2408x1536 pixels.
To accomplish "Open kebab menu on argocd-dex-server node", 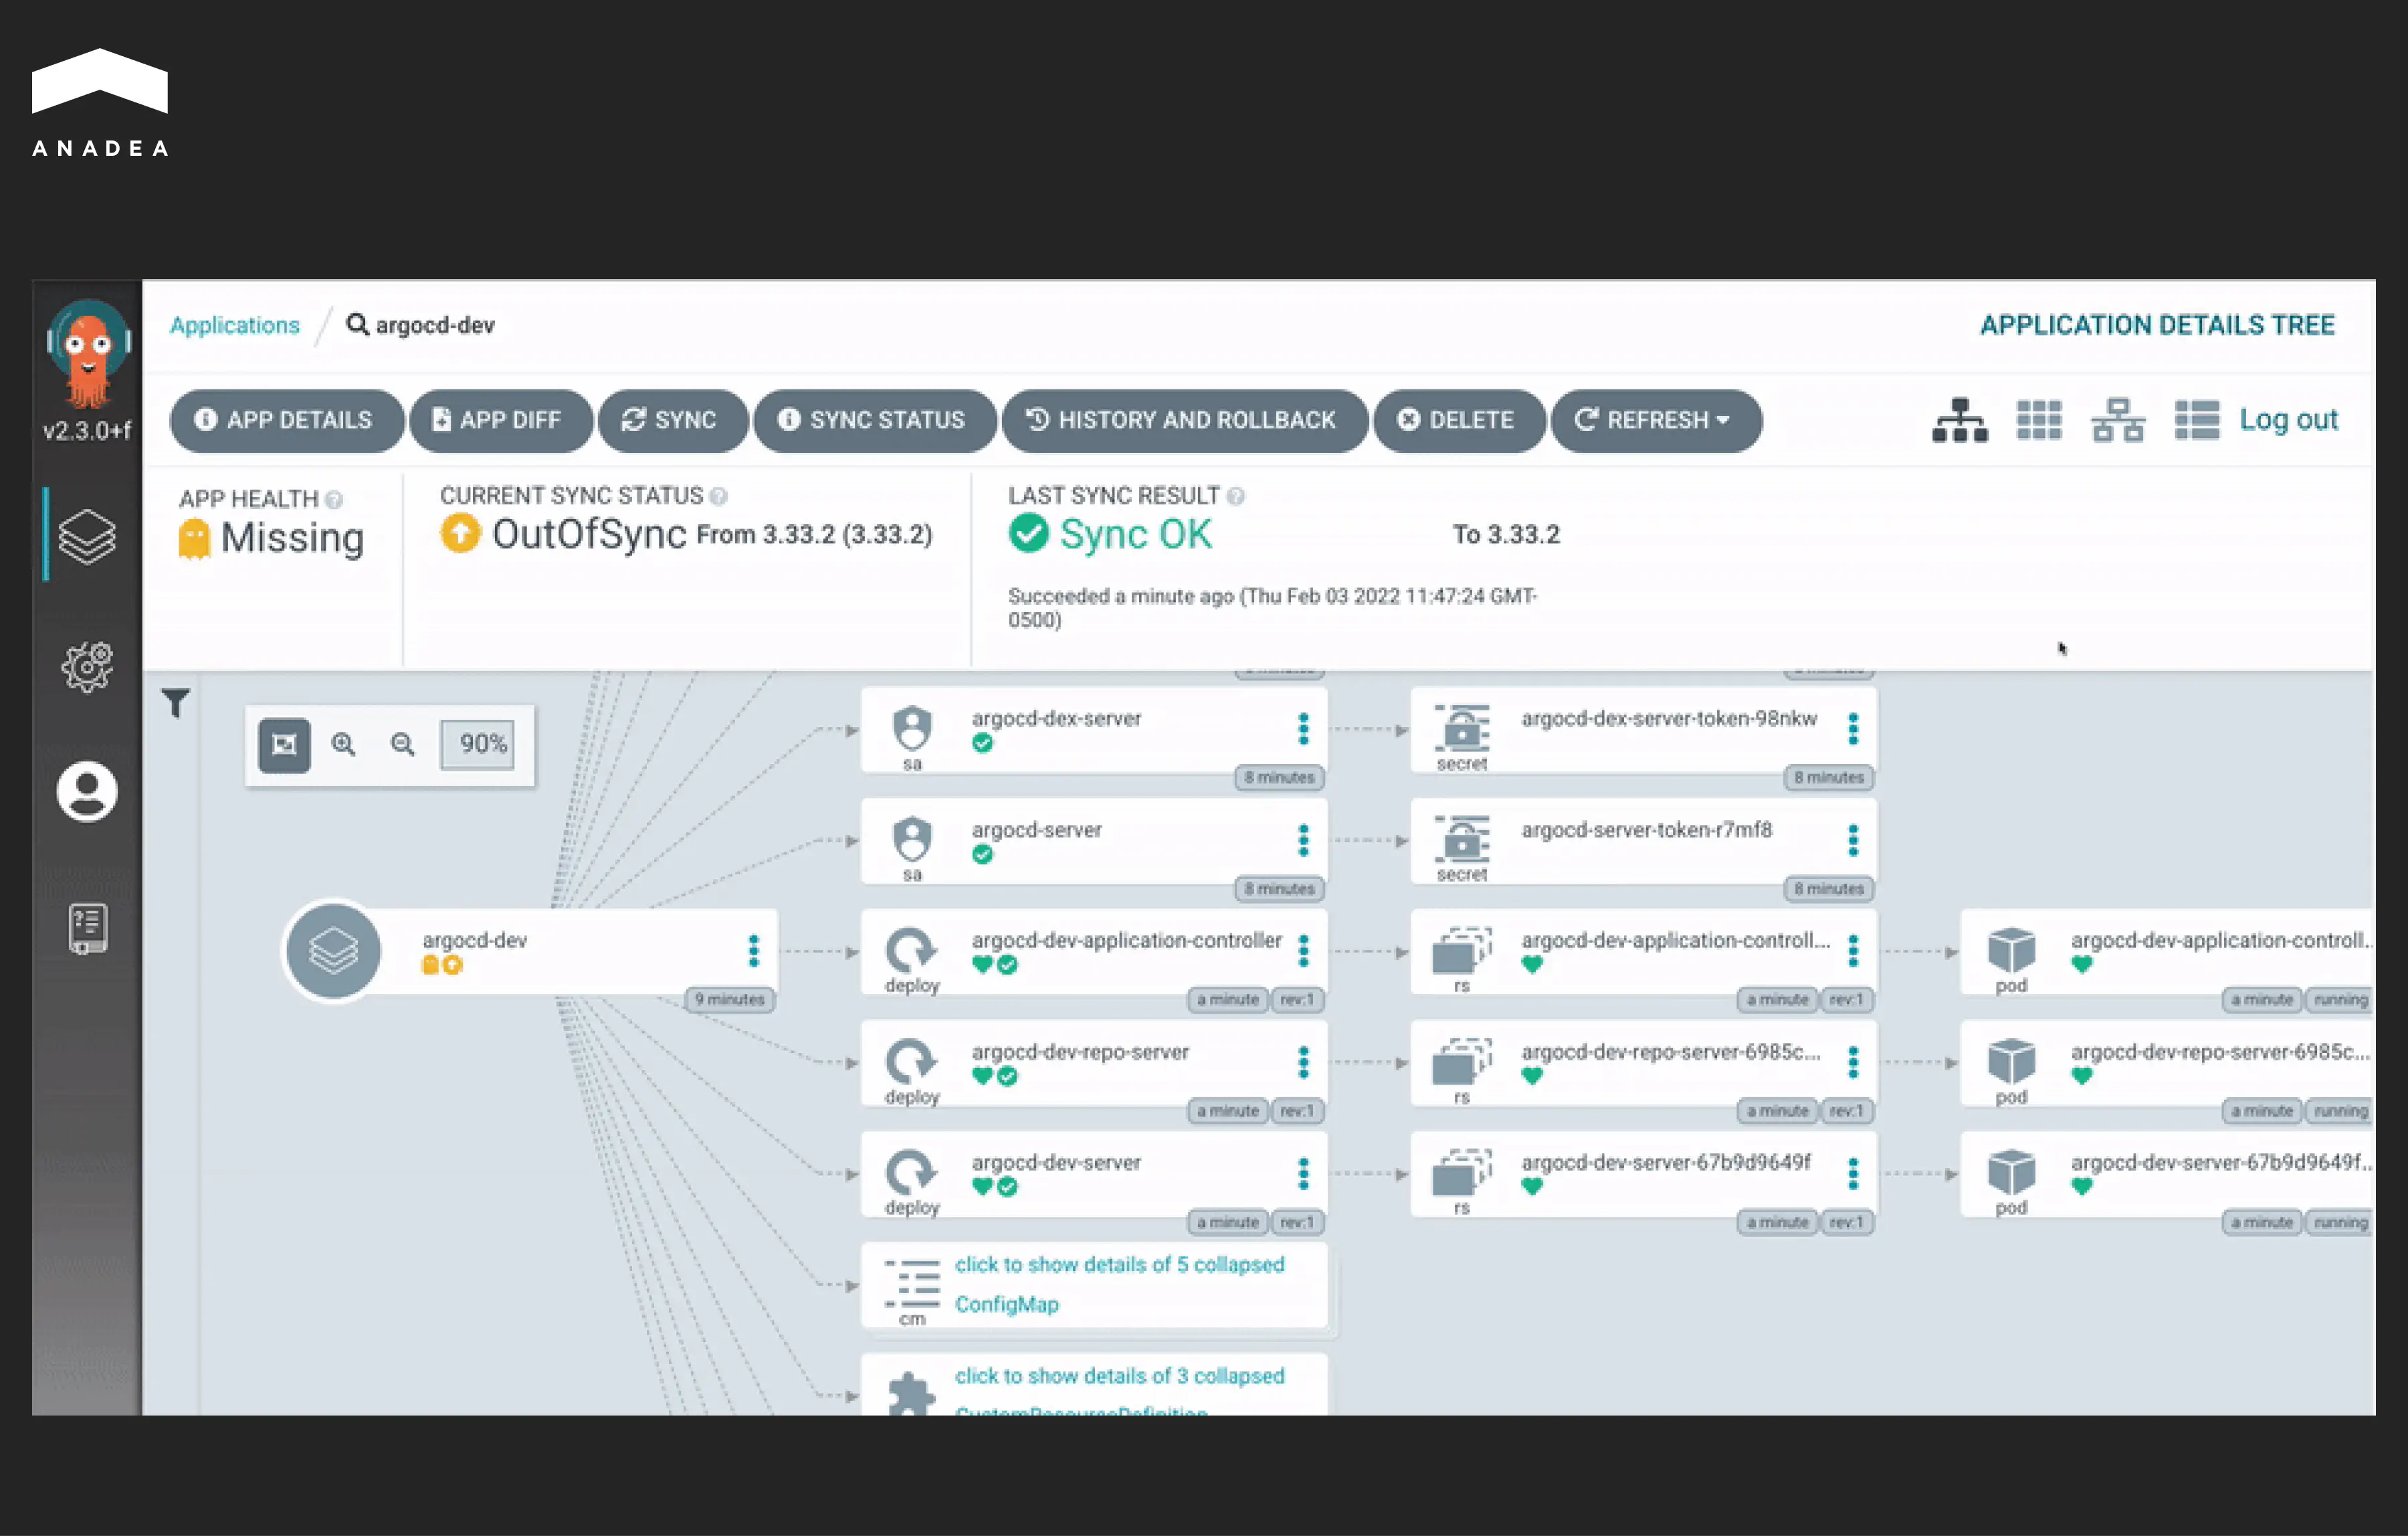I will click(x=1303, y=729).
